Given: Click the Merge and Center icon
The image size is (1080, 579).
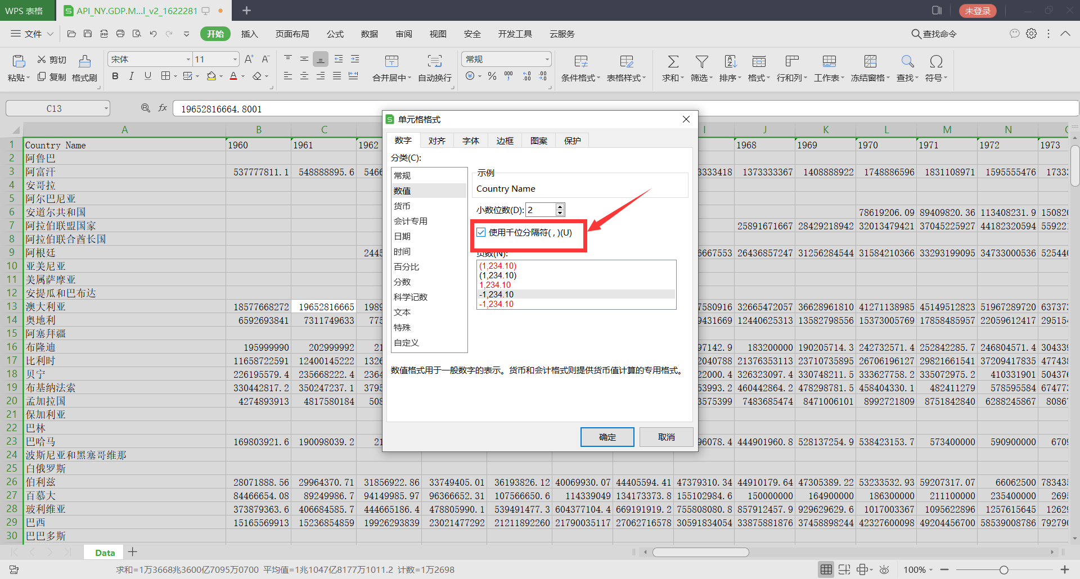Looking at the screenshot, I should 391,61.
